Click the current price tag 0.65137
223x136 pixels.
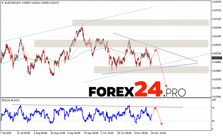tap(217, 58)
